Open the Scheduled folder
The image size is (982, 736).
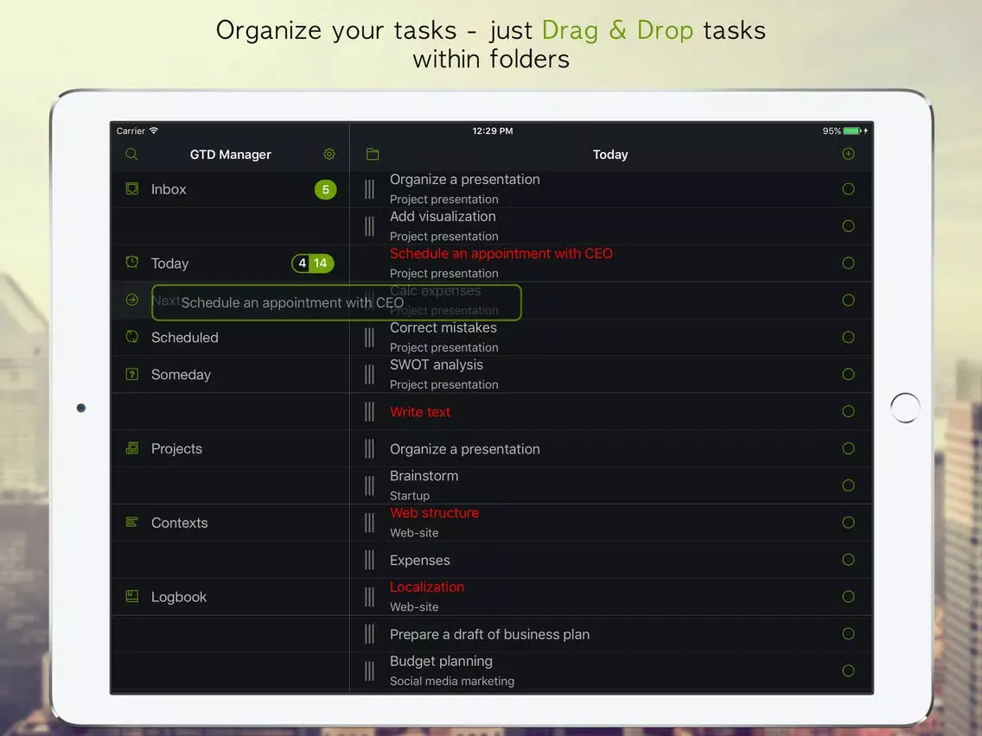(x=230, y=337)
